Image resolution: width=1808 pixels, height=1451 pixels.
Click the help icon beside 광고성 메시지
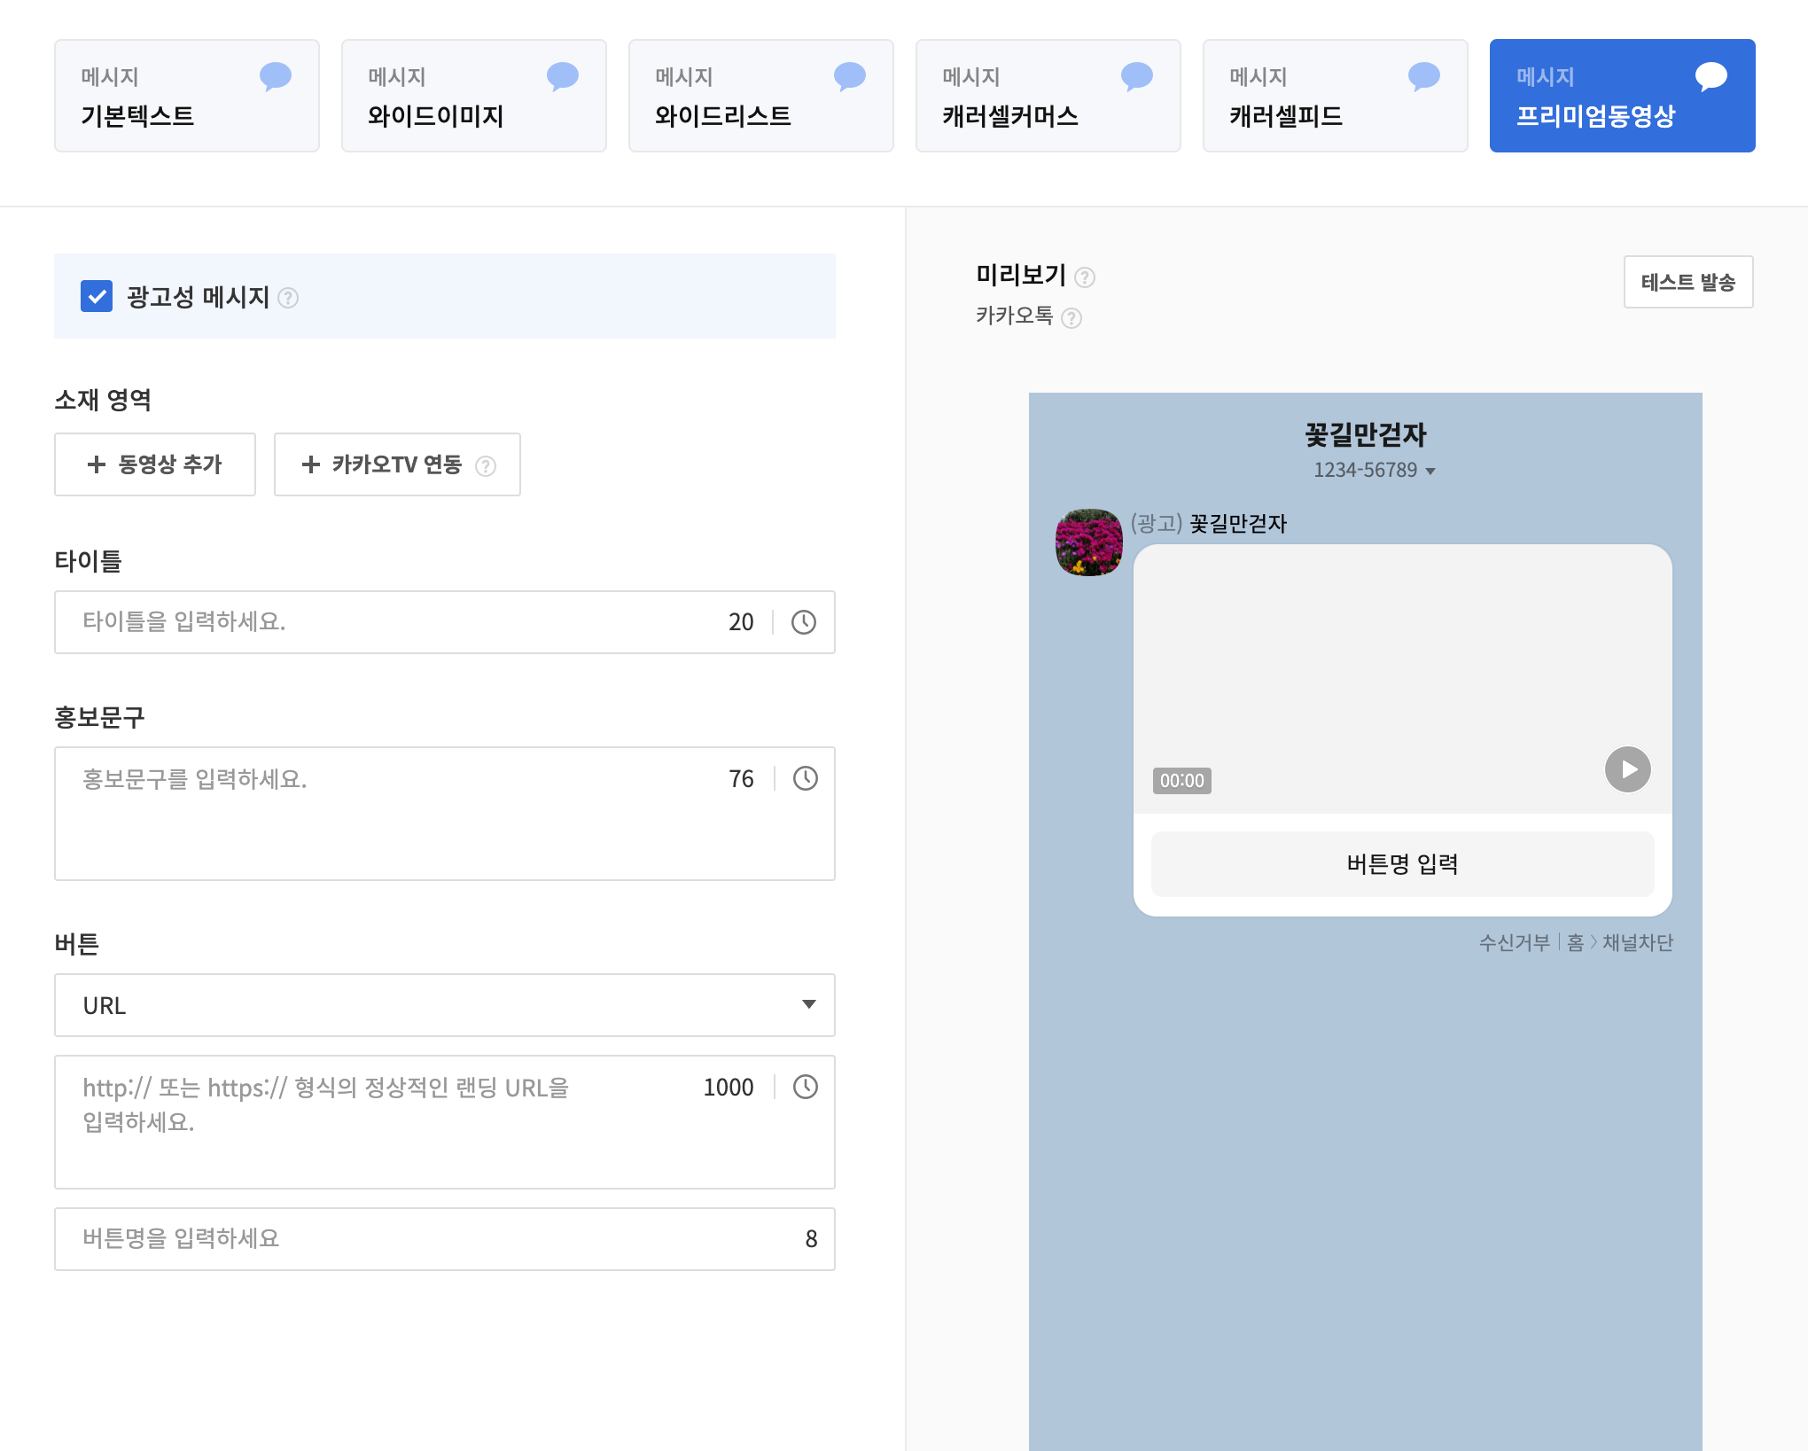[x=288, y=298]
